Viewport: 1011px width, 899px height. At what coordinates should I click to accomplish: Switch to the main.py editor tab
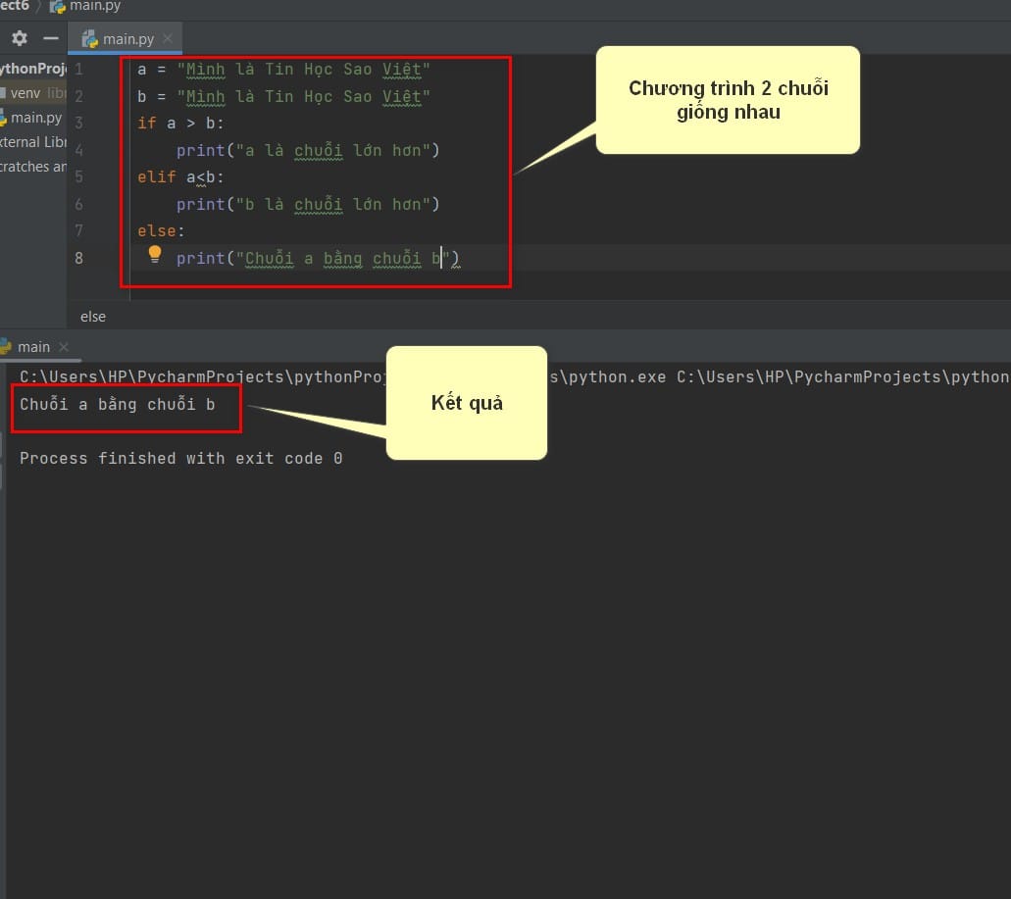point(126,38)
